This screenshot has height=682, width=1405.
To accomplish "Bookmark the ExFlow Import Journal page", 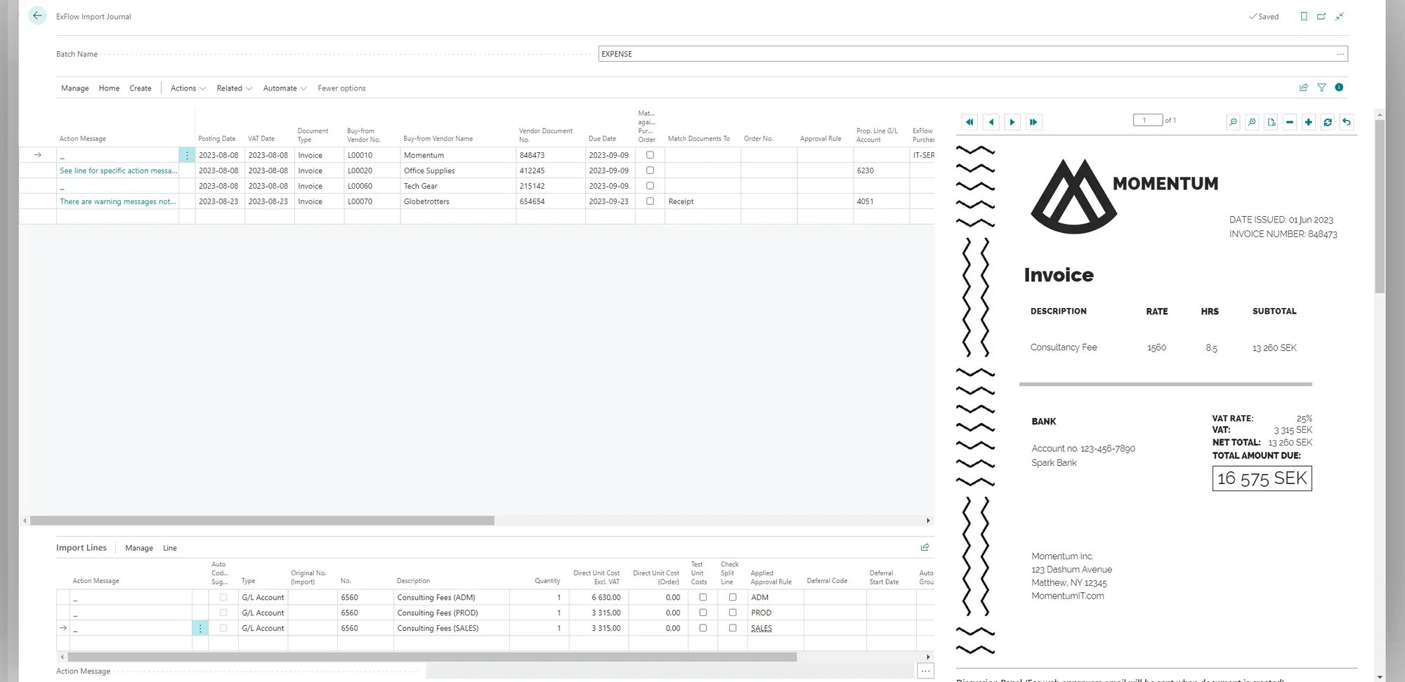I will tap(1304, 16).
